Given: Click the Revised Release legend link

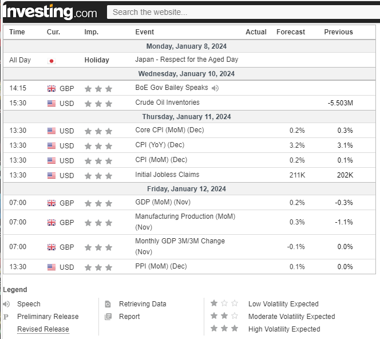Looking at the screenshot, I should point(43,329).
